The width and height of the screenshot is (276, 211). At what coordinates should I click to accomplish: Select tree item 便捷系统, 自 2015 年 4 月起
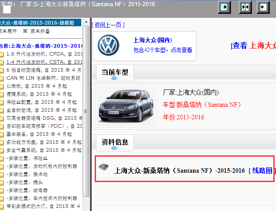[x=39, y=94]
